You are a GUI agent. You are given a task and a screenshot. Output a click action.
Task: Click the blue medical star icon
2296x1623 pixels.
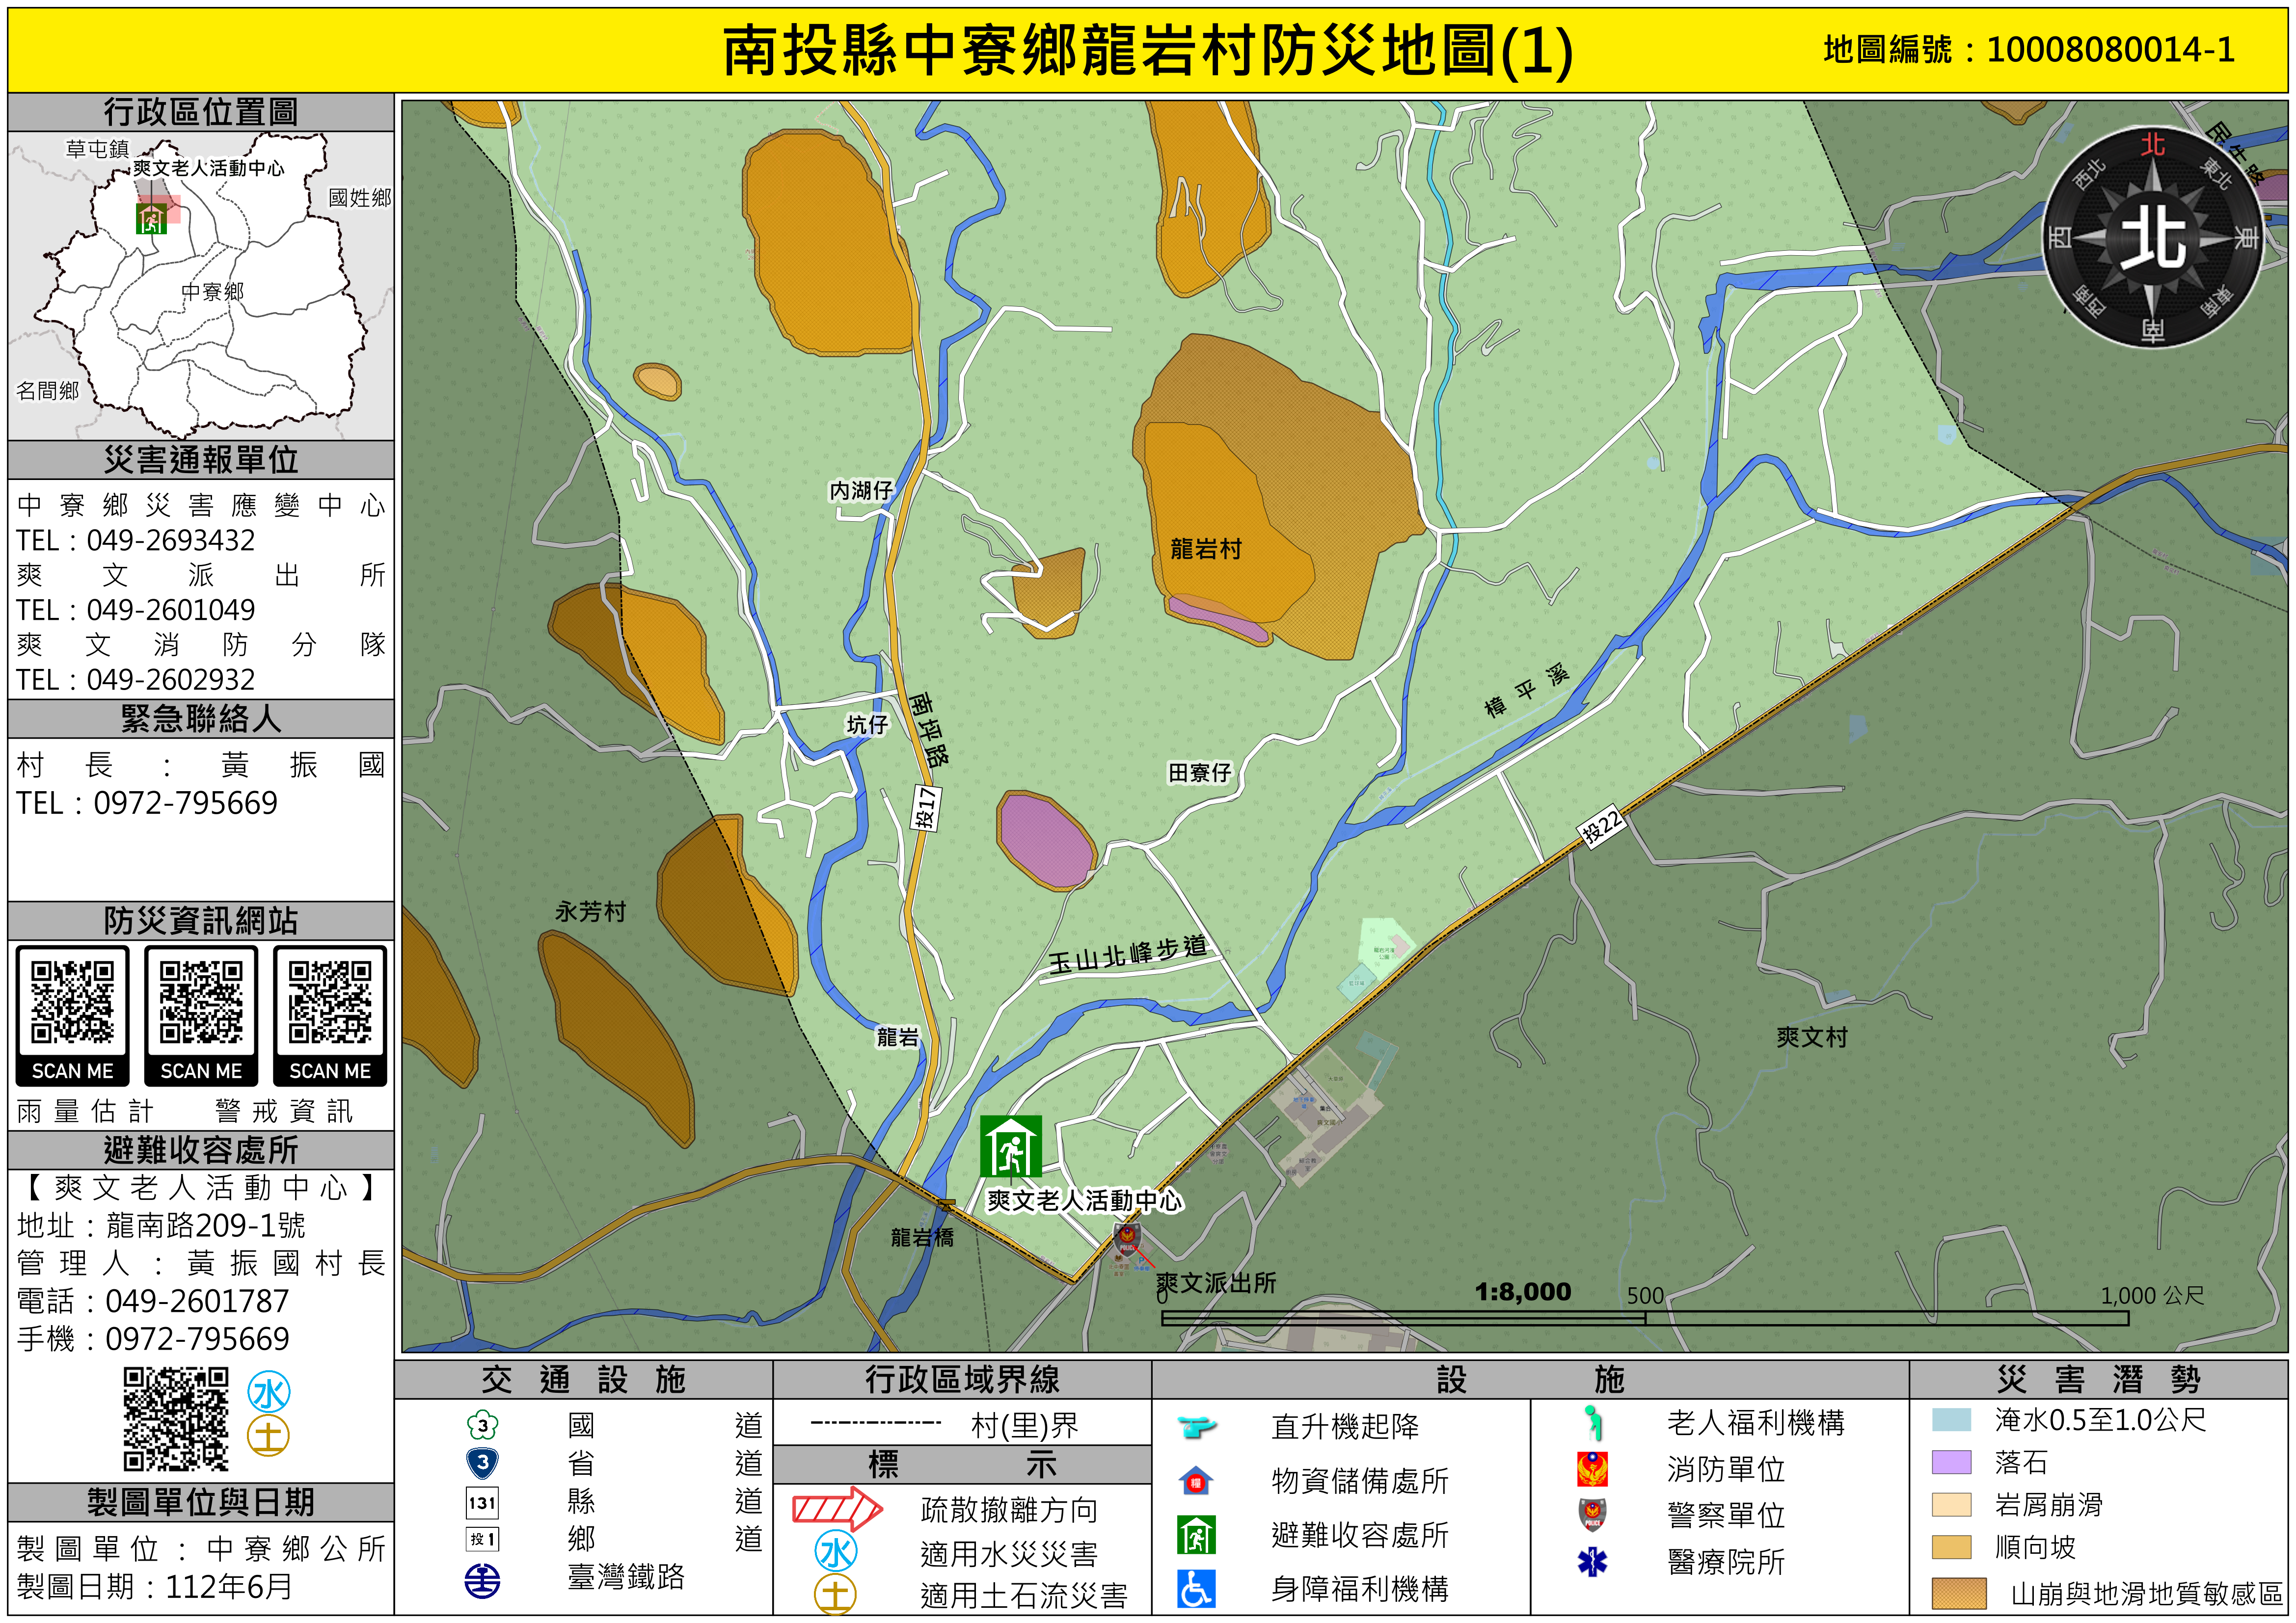(x=1592, y=1561)
